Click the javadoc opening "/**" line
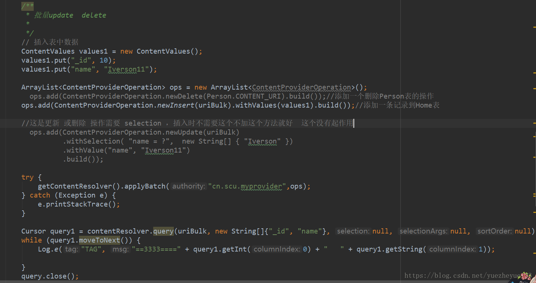This screenshot has height=283, width=536. [28, 6]
